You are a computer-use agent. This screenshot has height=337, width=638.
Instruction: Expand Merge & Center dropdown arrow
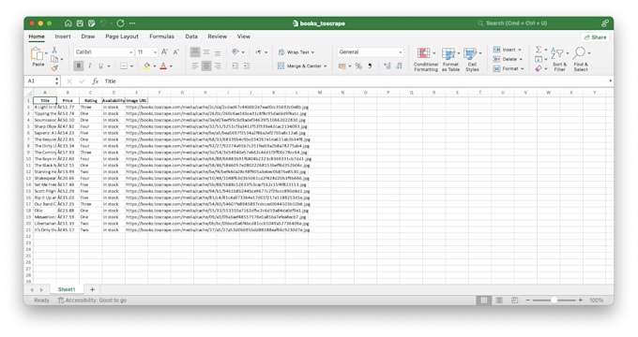click(x=326, y=66)
